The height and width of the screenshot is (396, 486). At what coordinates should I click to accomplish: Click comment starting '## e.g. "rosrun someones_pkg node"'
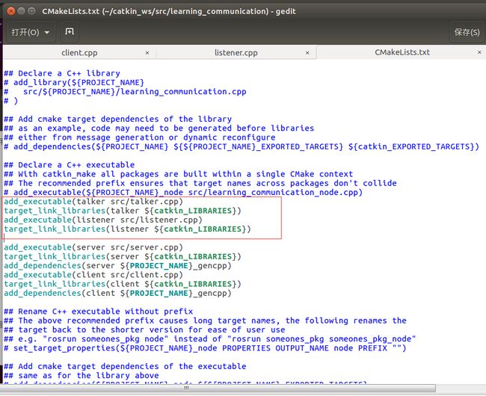[210, 339]
